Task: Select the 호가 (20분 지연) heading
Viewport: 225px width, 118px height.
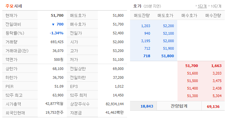Action: [x=147, y=6]
